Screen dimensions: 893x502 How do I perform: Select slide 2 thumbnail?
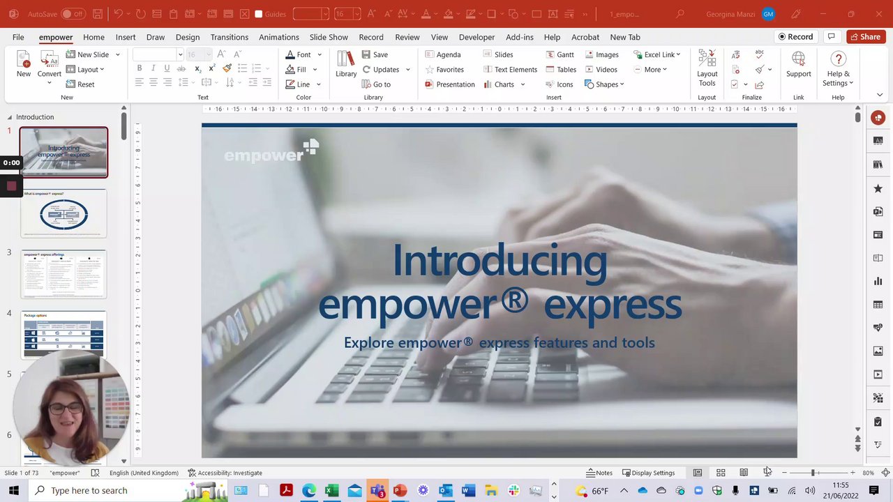coord(63,213)
